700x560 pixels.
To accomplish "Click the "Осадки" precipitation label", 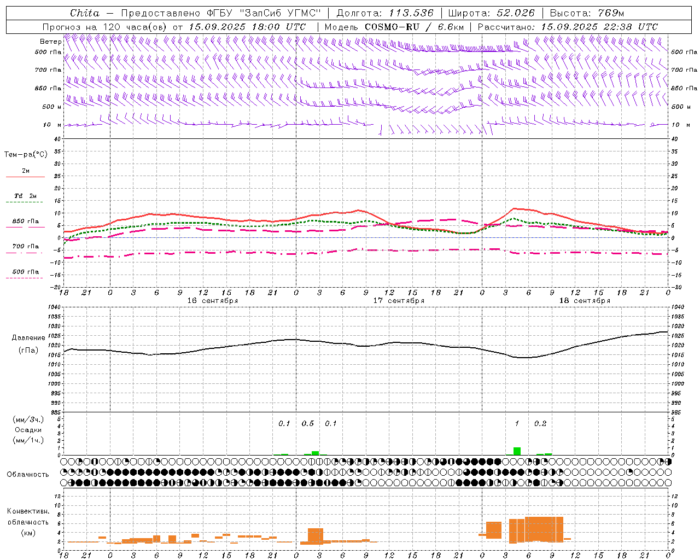I will coord(28,430).
